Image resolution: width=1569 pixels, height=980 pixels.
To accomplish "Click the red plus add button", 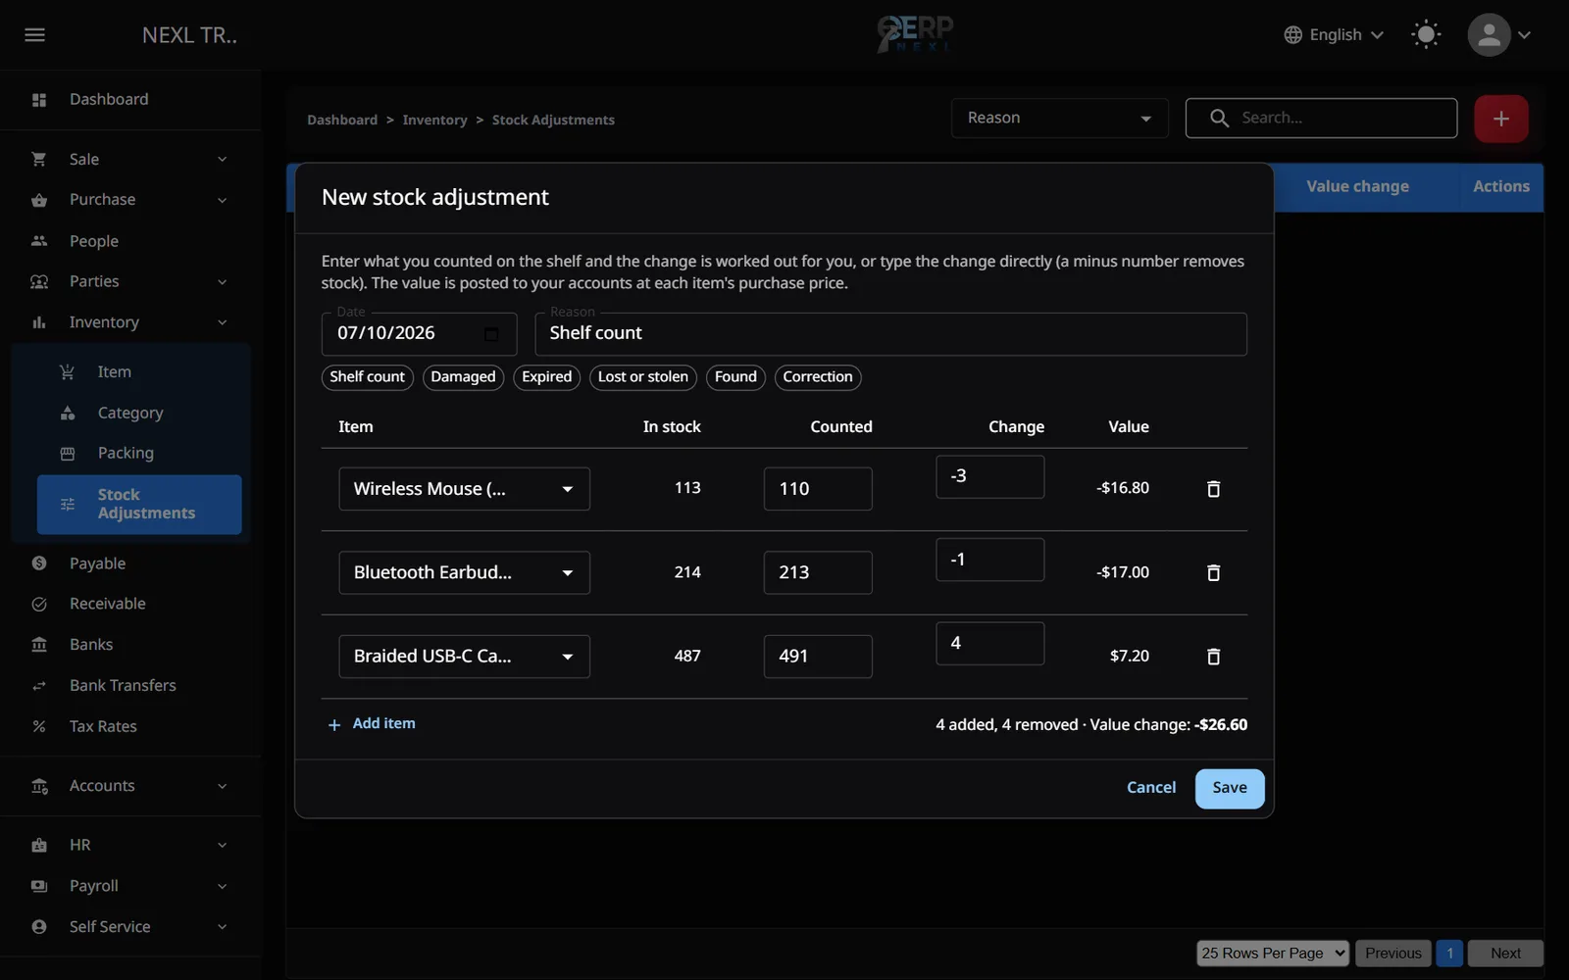I will [1501, 119].
